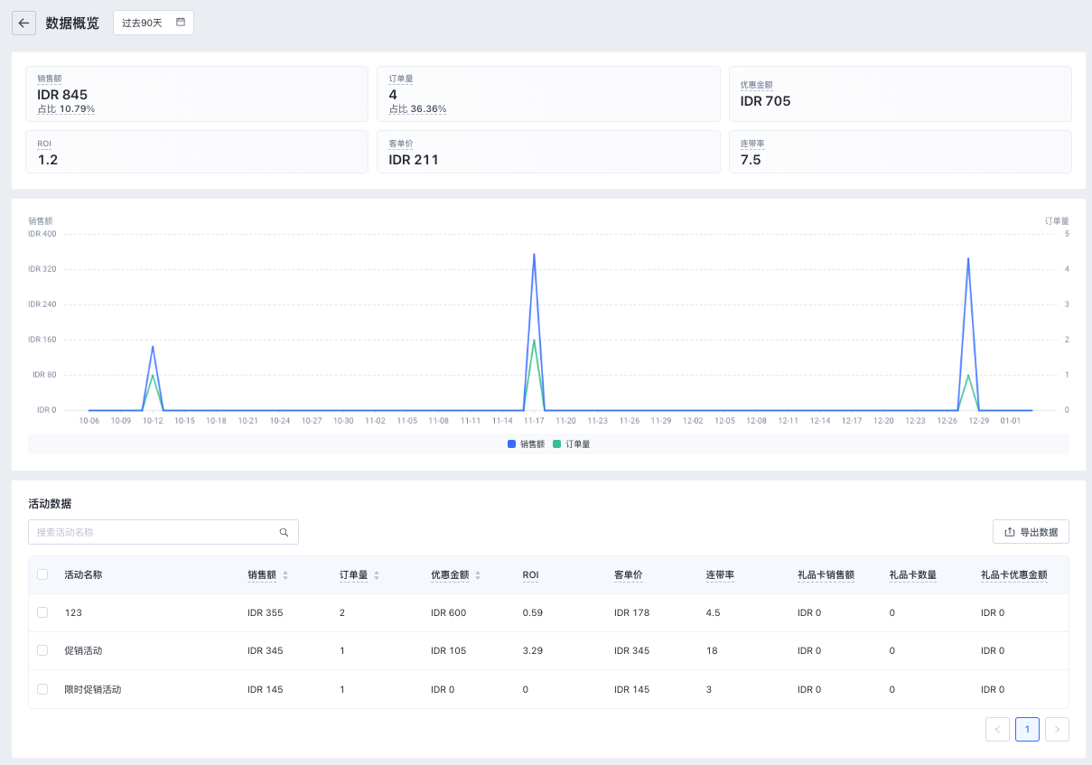Viewport: 1092px width, 765px height.
Task: Open the calendar icon in date picker
Action: (x=181, y=23)
